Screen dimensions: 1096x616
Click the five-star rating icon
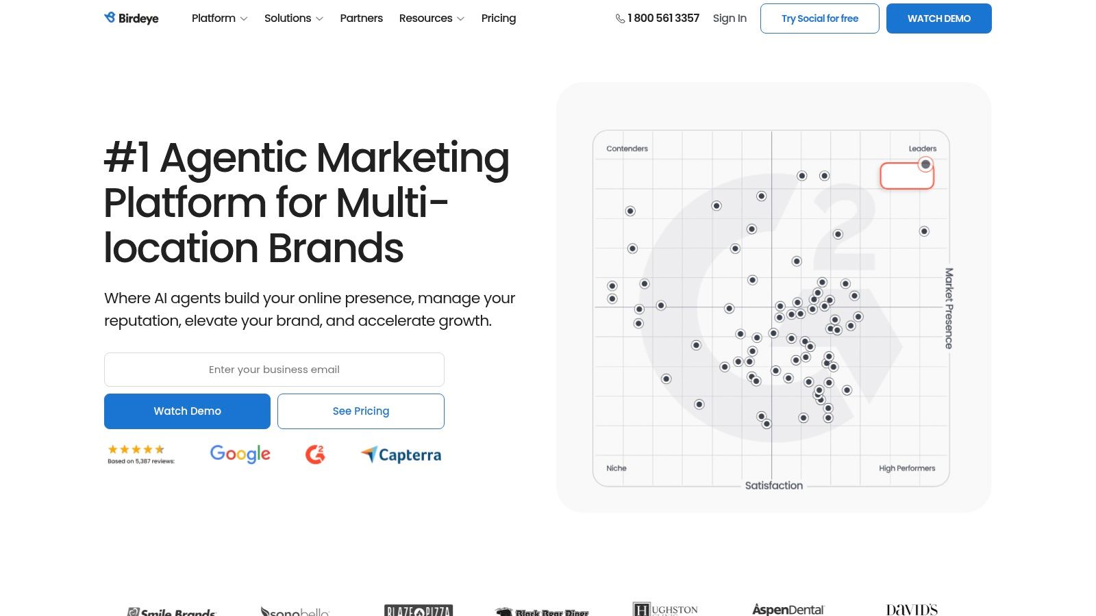pyautogui.click(x=136, y=450)
